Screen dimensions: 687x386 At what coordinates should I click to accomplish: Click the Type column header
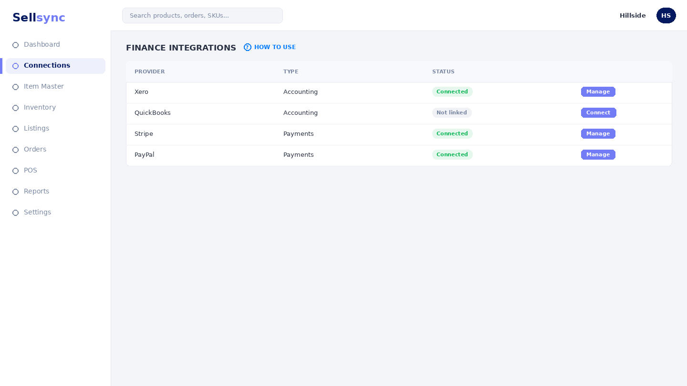tap(291, 71)
